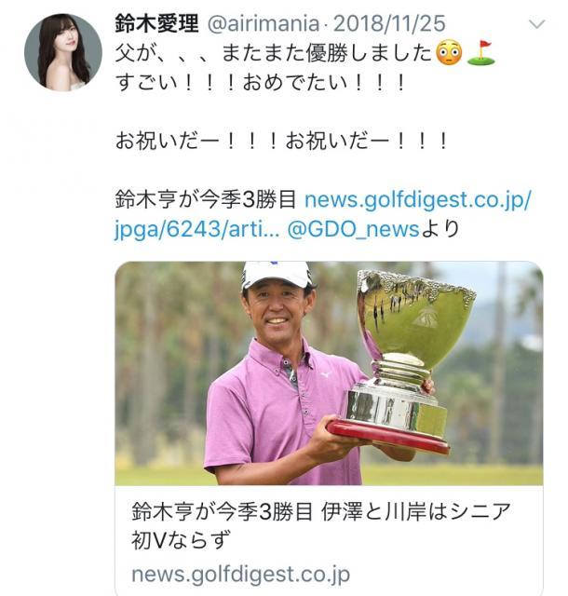Select the tweet text 父が、、、またまた優勝しました
The height and width of the screenshot is (596, 568).
coord(274,53)
